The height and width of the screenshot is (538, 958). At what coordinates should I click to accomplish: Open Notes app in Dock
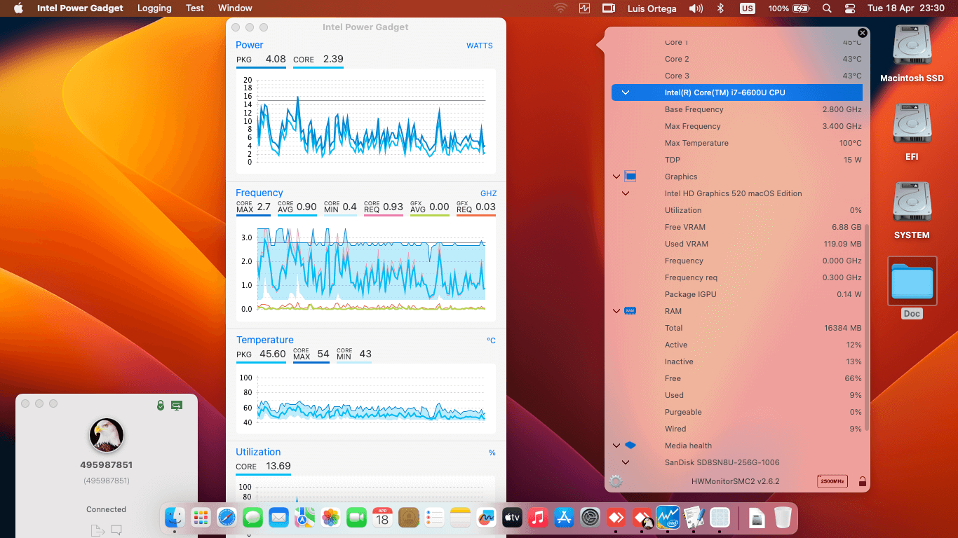click(x=460, y=518)
